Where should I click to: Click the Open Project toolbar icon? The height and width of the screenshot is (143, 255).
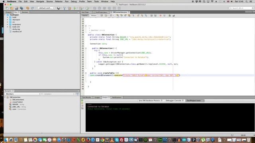tap(17, 8)
